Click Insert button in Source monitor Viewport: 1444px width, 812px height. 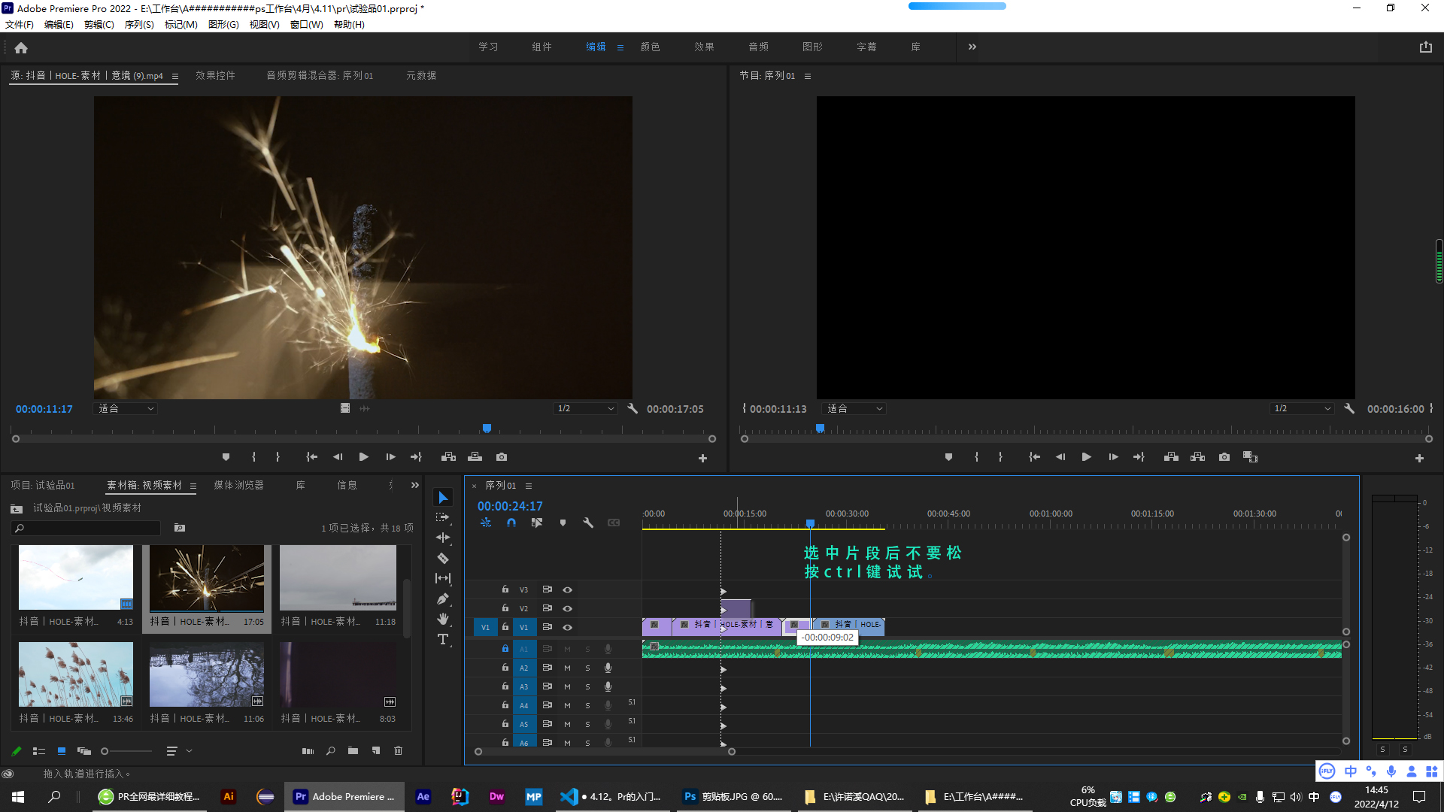(448, 457)
